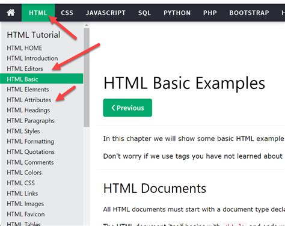
Task: Open HTML HOME in sidebar
Action: point(25,48)
